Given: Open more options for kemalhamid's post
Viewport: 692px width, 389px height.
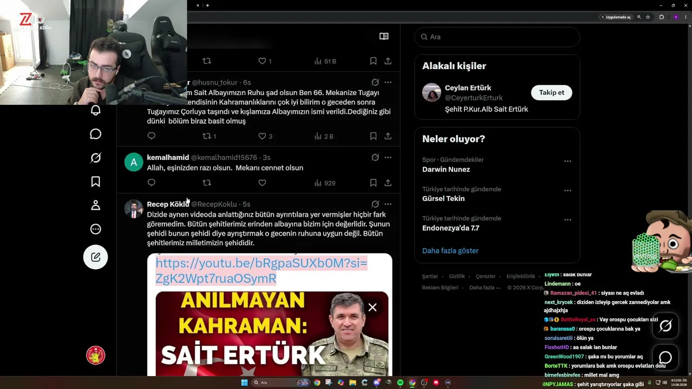Looking at the screenshot, I should 388,157.
